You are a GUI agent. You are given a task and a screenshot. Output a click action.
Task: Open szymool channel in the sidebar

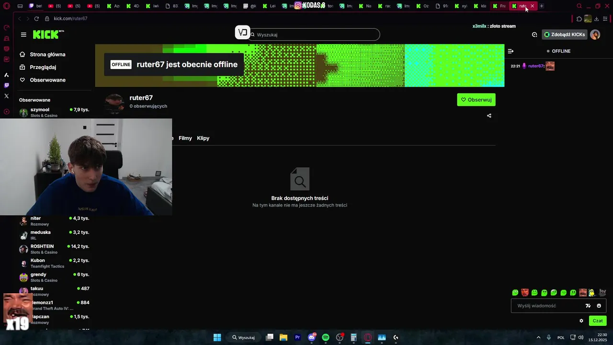[54, 112]
